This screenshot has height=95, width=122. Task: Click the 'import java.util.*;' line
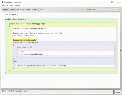14,14
